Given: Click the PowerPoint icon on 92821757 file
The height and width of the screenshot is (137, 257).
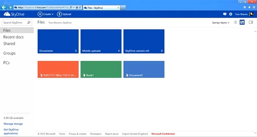Looking at the screenshot, I should pyautogui.click(x=41, y=75).
